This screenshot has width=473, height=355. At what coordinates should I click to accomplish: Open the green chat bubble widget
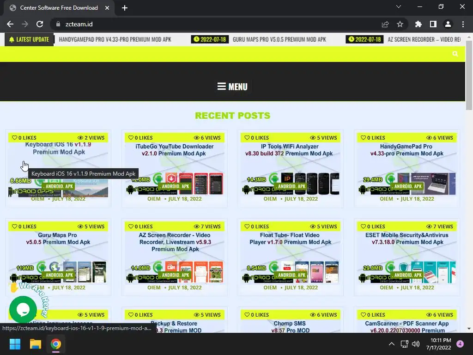(23, 309)
